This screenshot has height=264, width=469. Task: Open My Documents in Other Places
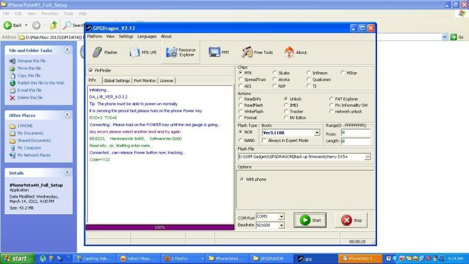pos(30,133)
